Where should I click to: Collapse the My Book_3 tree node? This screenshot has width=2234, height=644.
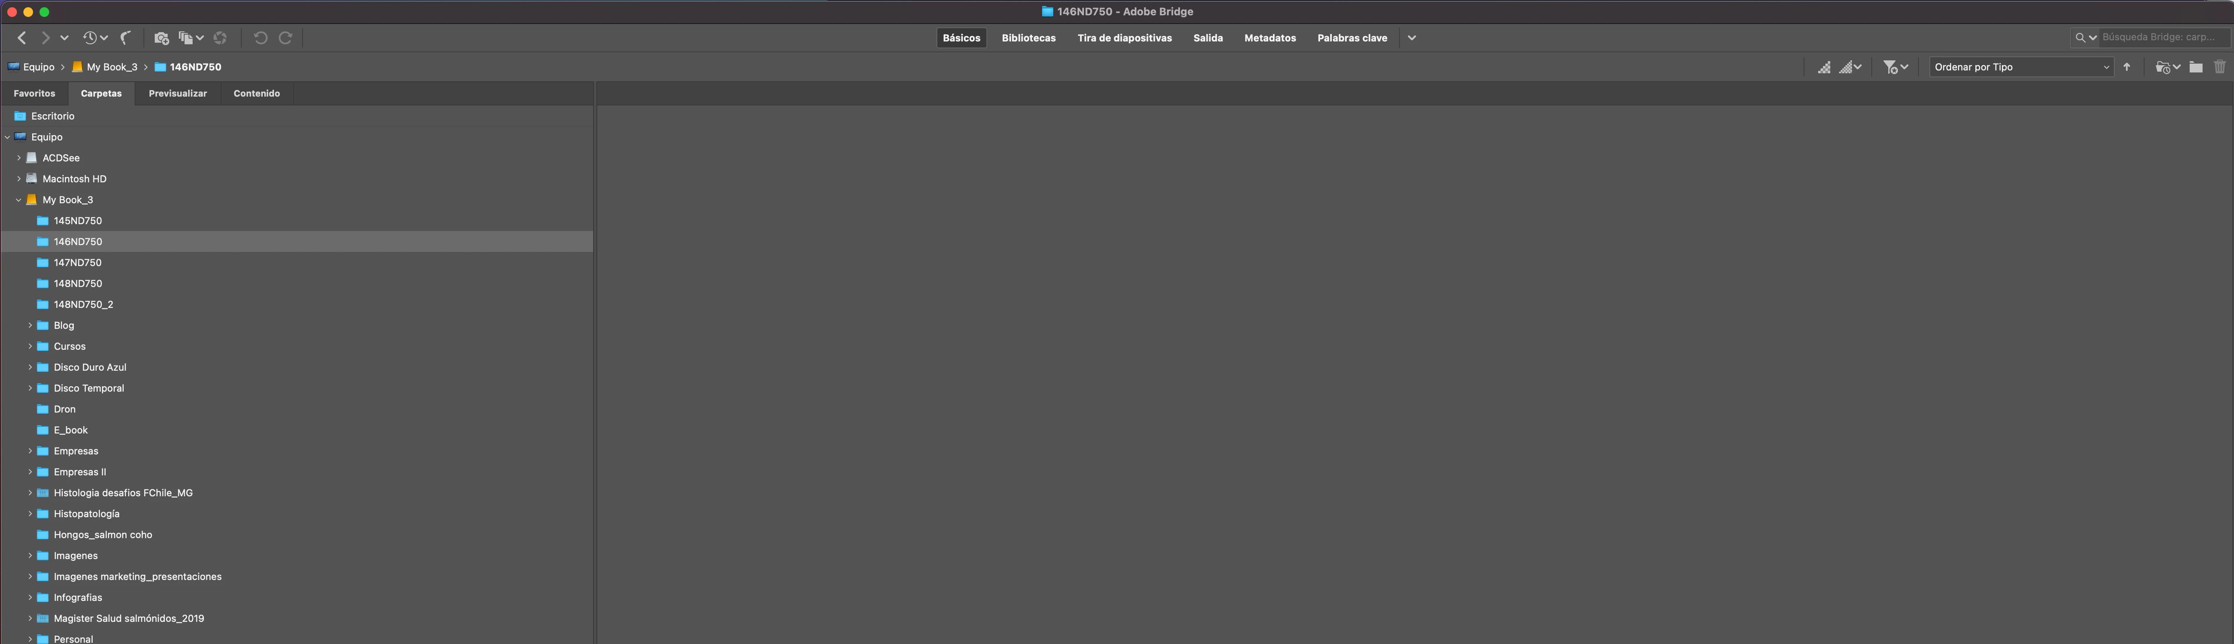click(x=18, y=199)
